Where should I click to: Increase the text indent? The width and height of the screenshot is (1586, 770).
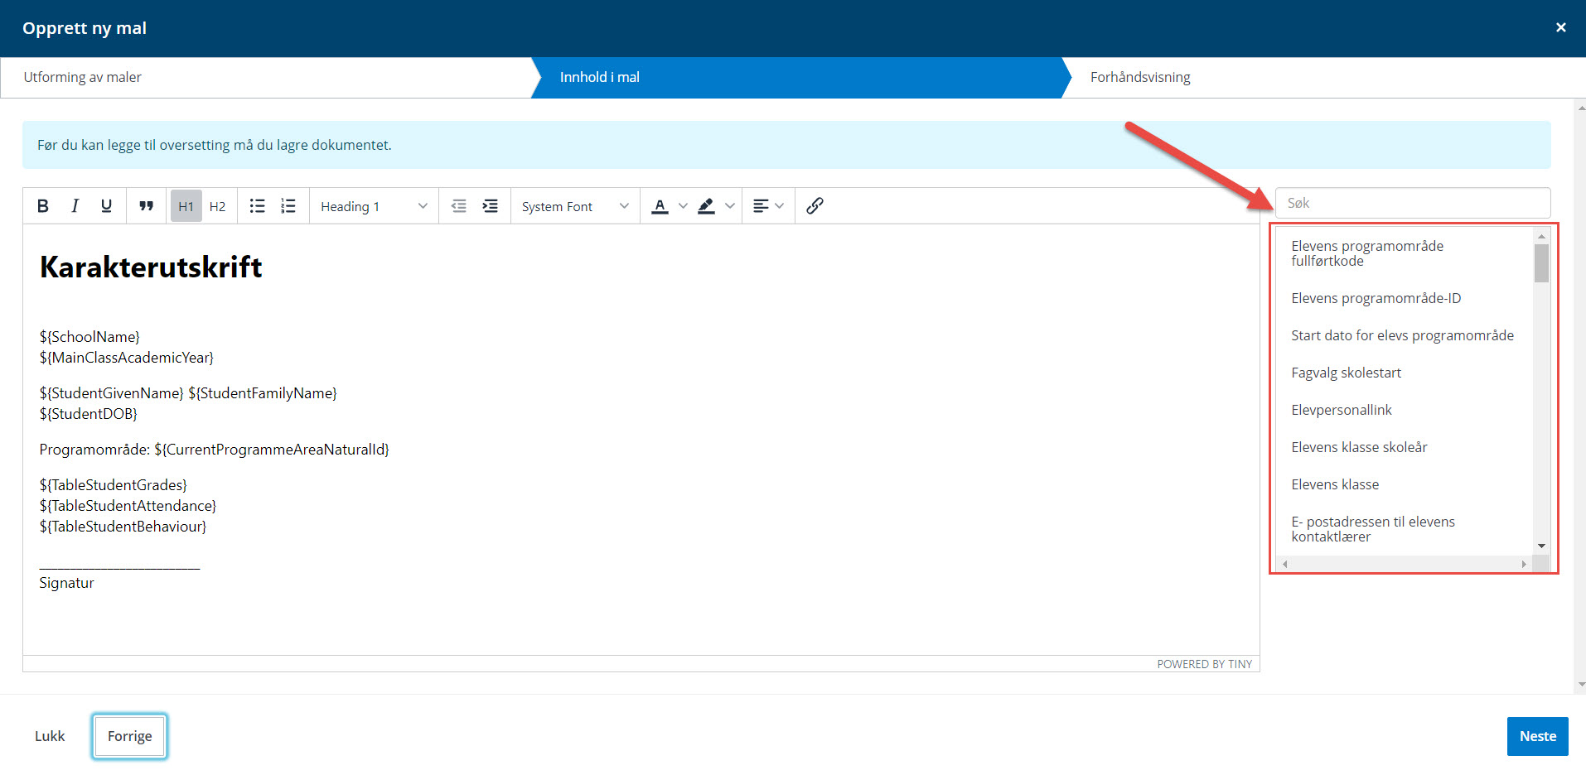491,206
